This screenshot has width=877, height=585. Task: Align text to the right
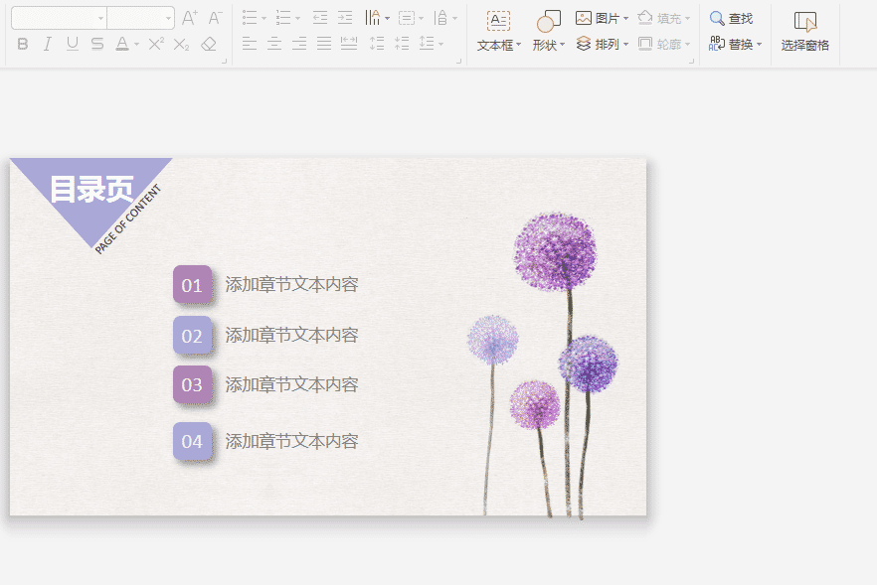point(299,44)
